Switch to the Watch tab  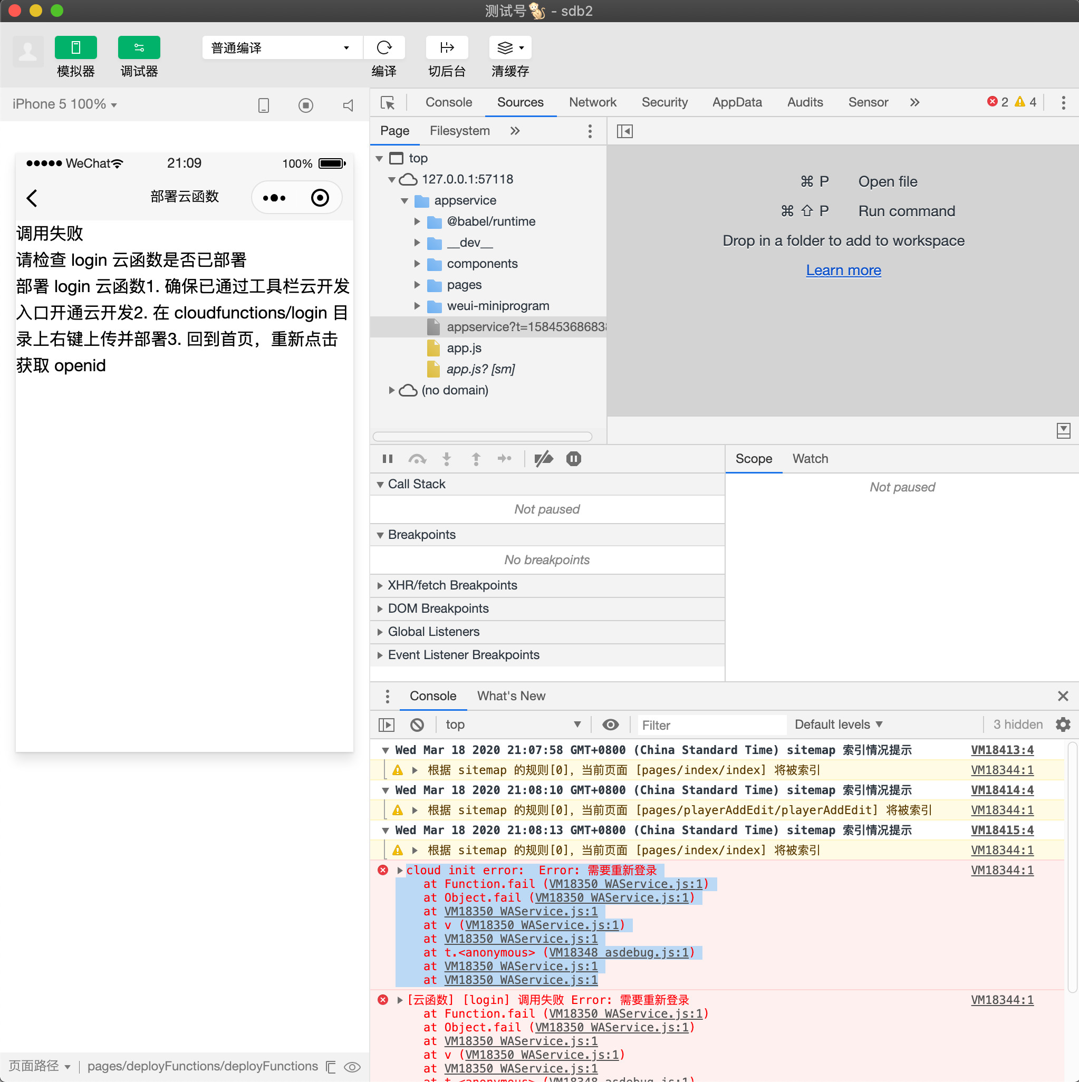tap(810, 459)
